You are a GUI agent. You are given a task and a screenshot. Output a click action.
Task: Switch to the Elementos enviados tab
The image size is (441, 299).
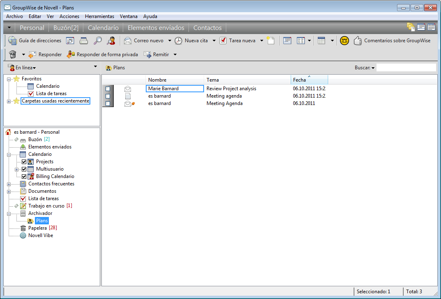156,28
